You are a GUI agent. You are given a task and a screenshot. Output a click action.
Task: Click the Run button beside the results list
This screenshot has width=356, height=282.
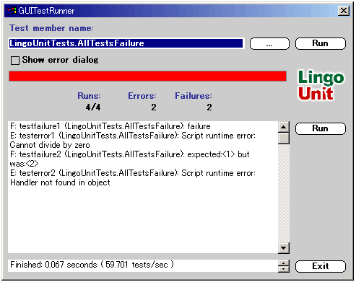pos(321,128)
